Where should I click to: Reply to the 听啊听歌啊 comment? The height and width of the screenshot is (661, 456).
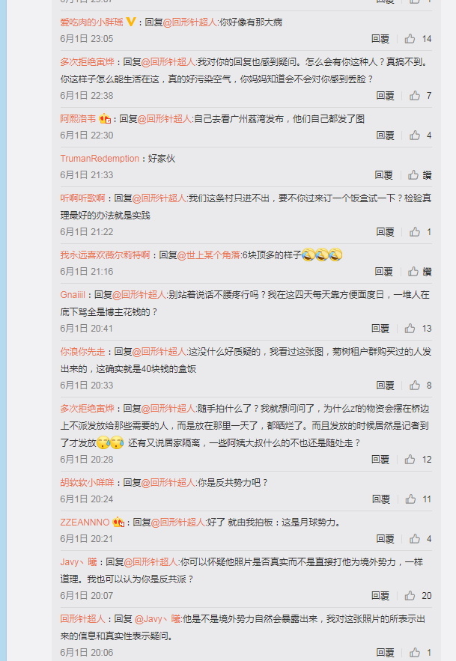385,232
